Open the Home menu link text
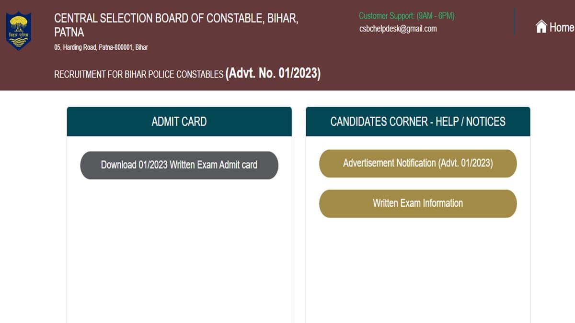The image size is (575, 323). (x=561, y=27)
